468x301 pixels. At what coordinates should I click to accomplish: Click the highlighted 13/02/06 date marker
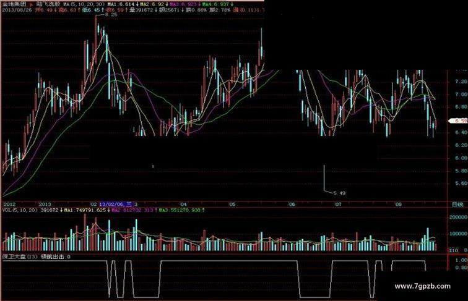(116, 205)
